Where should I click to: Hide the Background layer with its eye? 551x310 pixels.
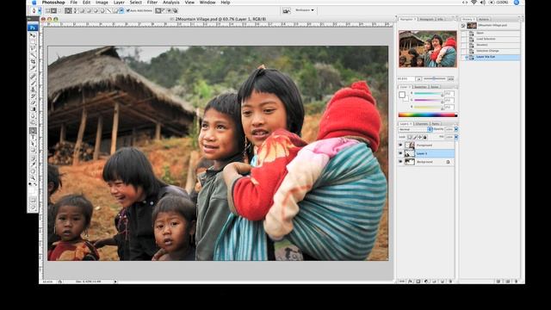(x=400, y=162)
